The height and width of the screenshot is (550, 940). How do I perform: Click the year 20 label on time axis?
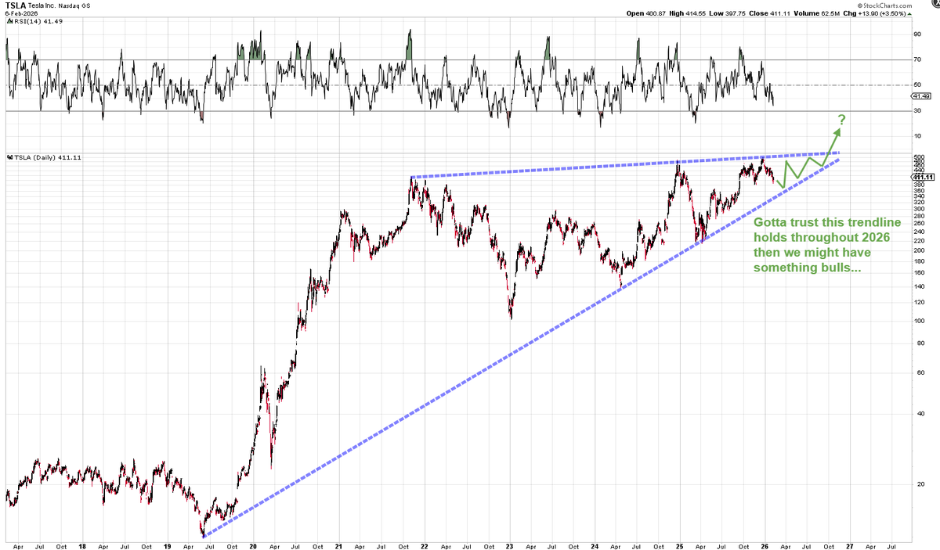pos(253,545)
